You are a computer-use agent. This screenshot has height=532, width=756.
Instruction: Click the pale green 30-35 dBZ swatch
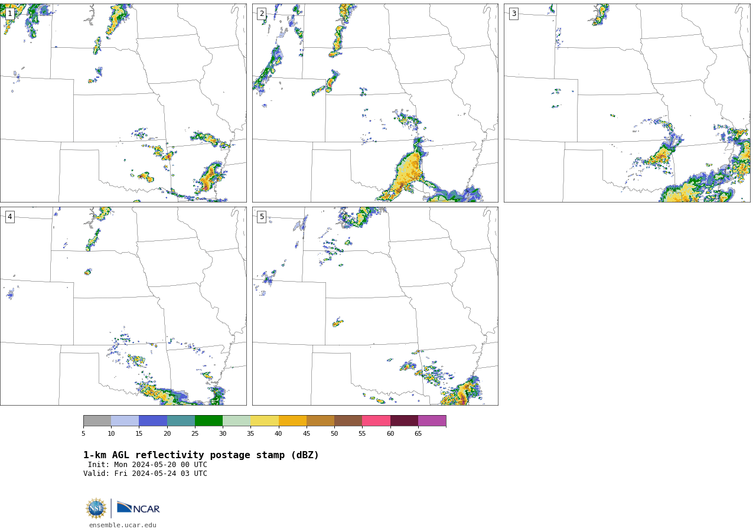tap(237, 421)
